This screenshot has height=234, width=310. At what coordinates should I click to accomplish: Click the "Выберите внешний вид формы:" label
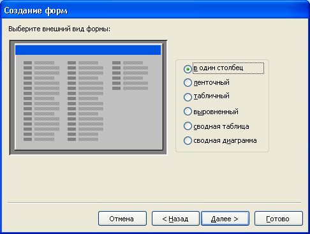(x=59, y=29)
